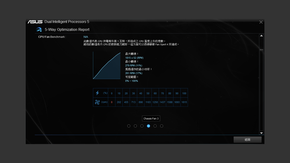Click the 5-Way Optimization Report icon

click(39, 29)
